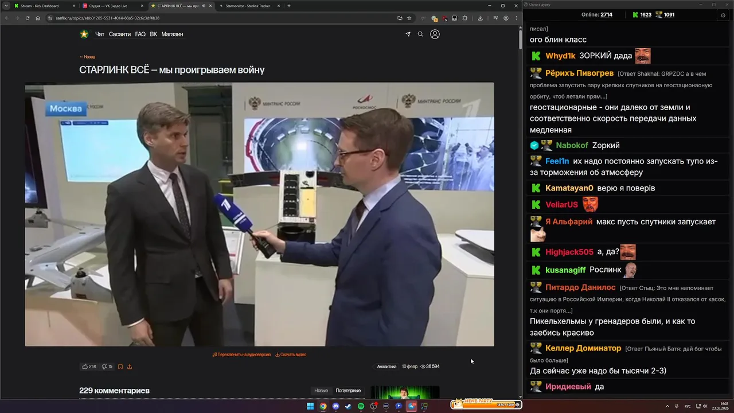Open the user profile icon

click(x=435, y=34)
